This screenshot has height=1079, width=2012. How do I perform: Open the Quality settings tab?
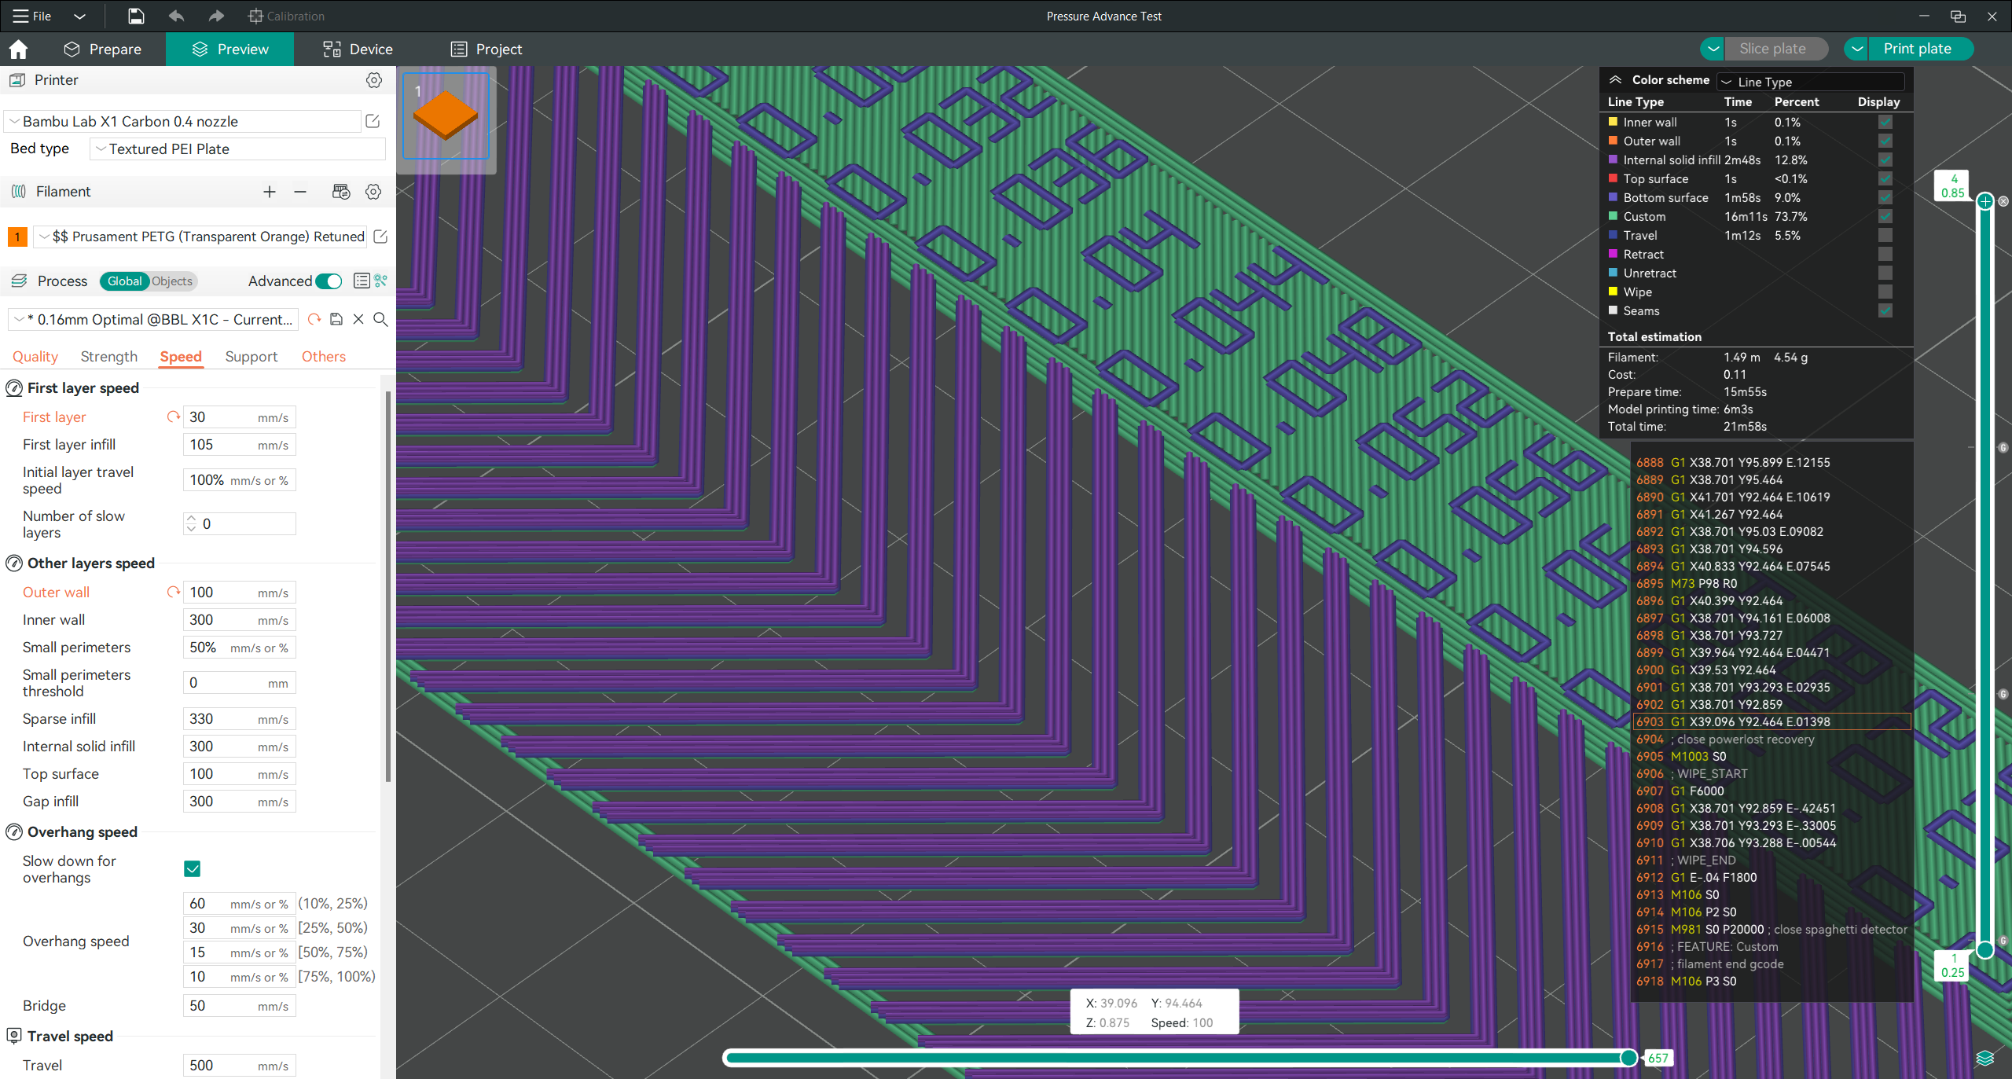coord(35,356)
